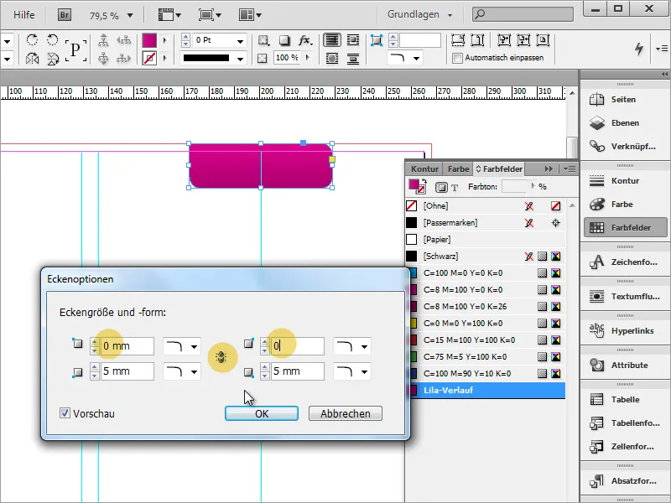Enable Automatisch einpassen checkbox

pyautogui.click(x=457, y=58)
